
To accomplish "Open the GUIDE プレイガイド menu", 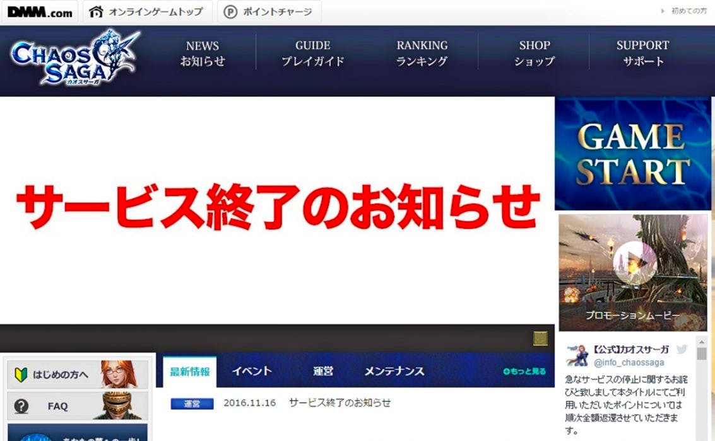I will 313,54.
